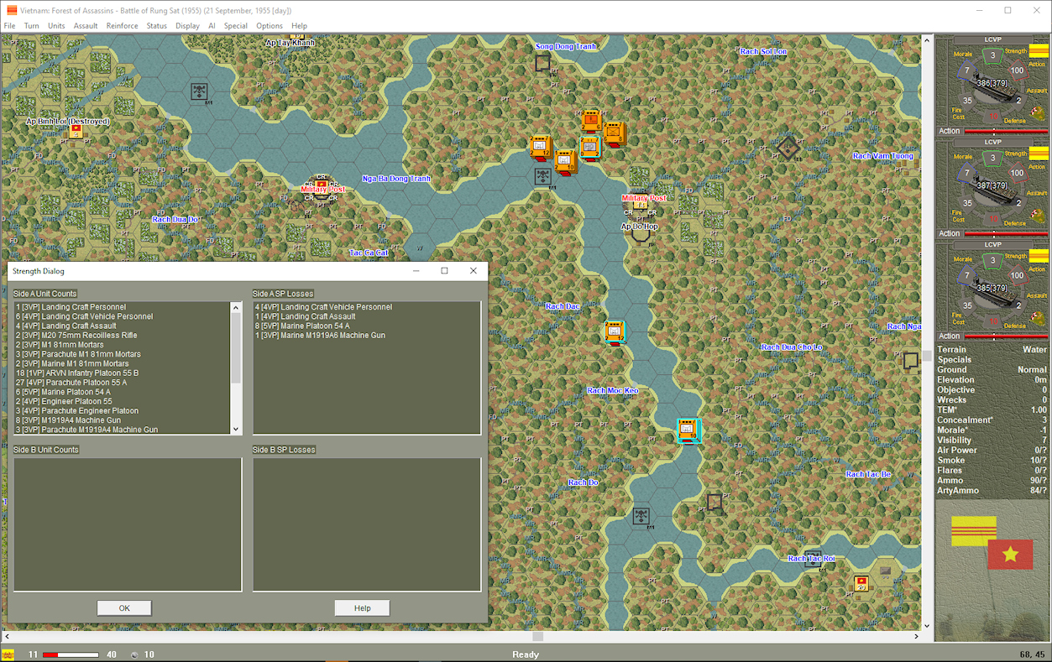Open the Reinforce menu

click(122, 26)
